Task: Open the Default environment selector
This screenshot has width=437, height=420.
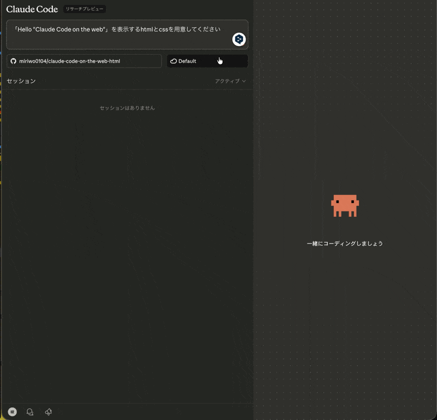Action: [207, 61]
